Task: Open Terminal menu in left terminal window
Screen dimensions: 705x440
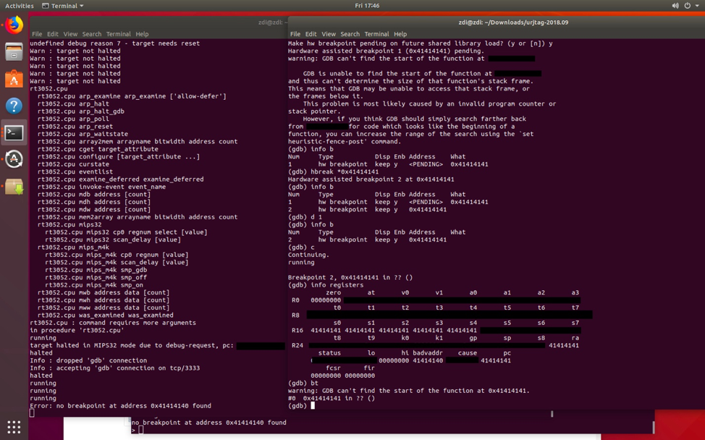Action: tap(118, 34)
